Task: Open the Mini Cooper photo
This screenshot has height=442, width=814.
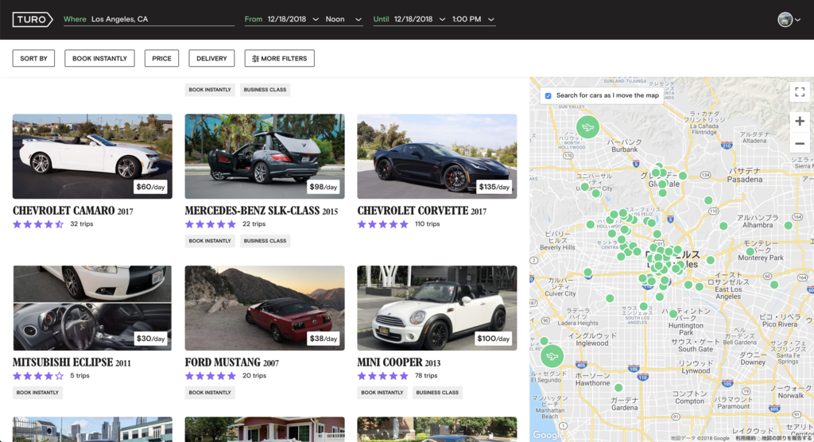Action: click(437, 308)
